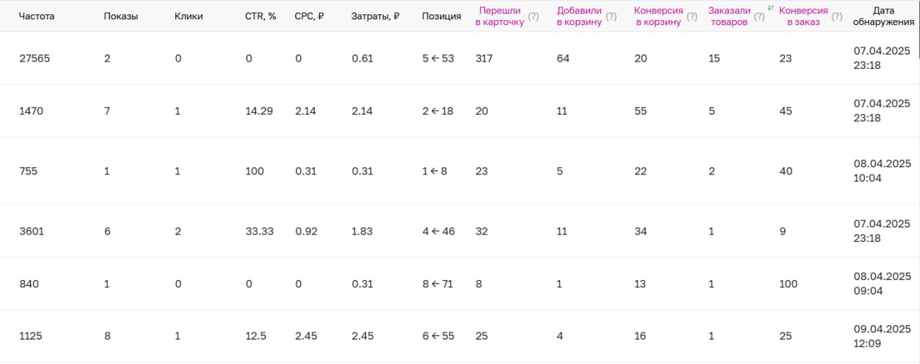This screenshot has width=920, height=364.
Task: Click help icon next to "Заказали товаров"
Action: (x=759, y=17)
